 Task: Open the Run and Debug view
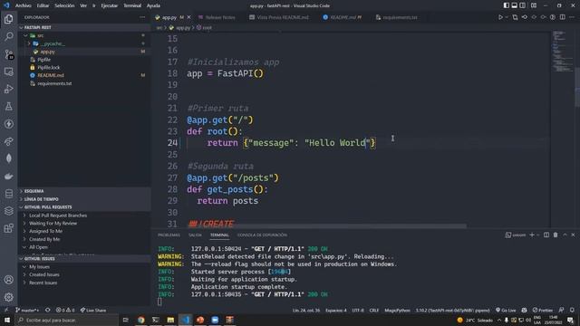coord(8,89)
